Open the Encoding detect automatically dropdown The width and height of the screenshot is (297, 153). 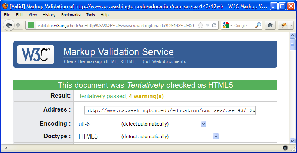[x=163, y=124]
